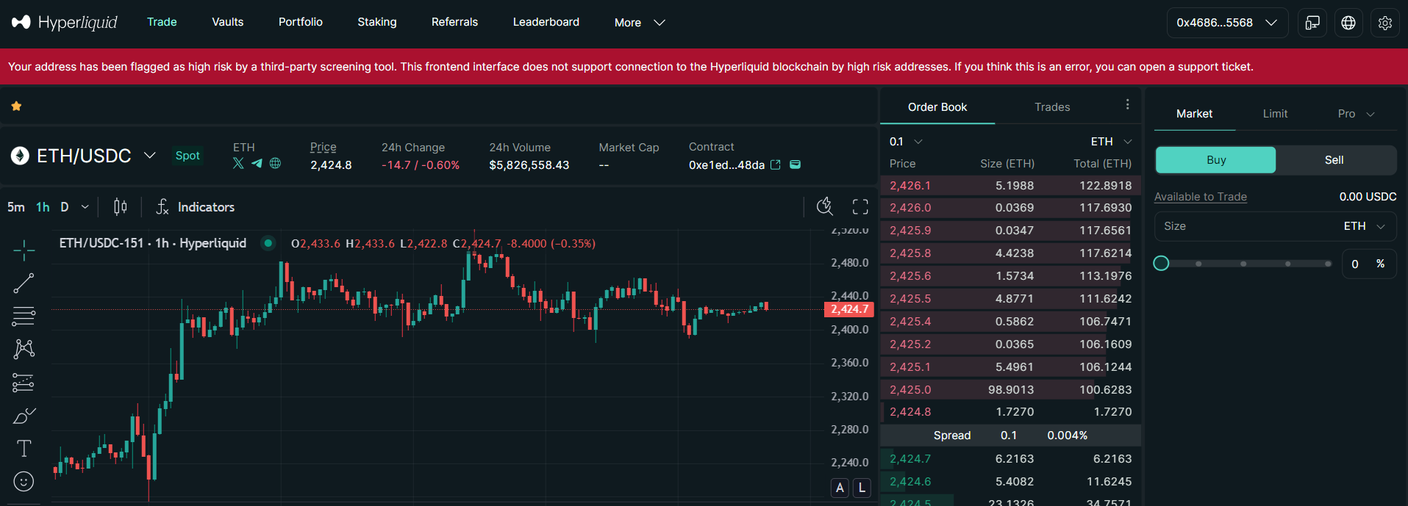Go to the Portfolio page

pyautogui.click(x=300, y=22)
